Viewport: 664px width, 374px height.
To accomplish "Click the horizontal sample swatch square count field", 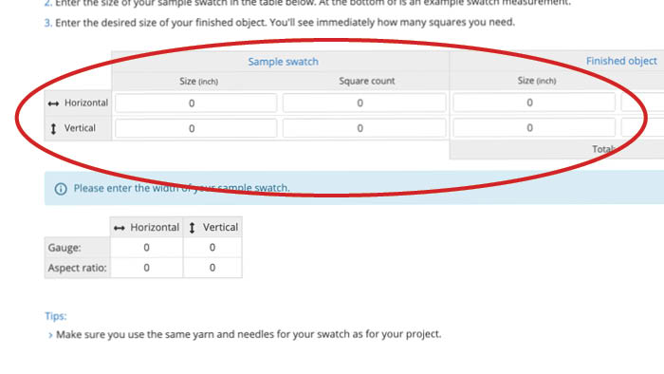I will 364,103.
